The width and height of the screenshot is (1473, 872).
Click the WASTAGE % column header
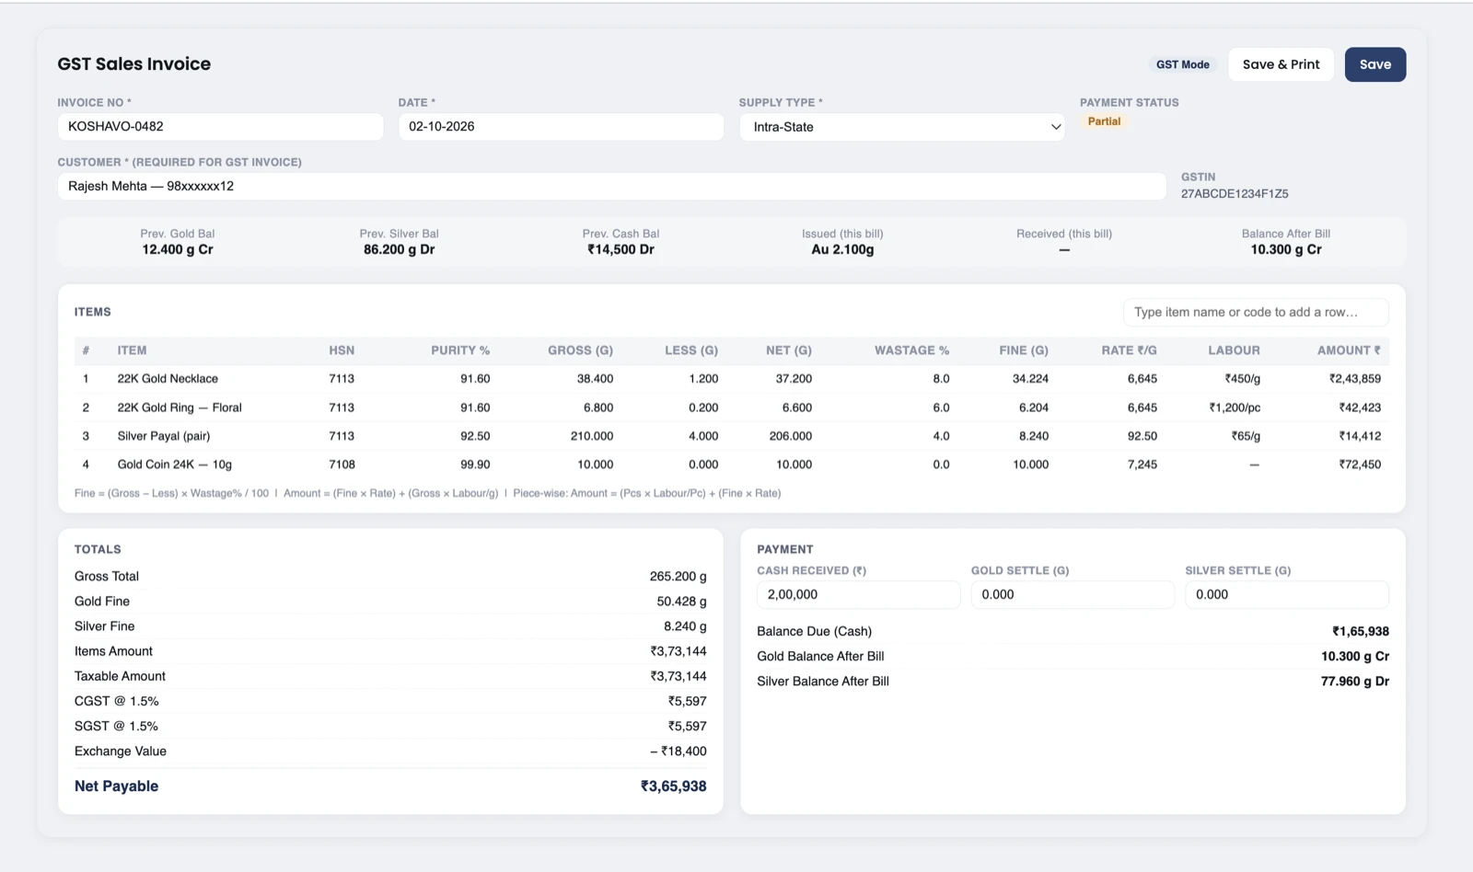tap(911, 350)
